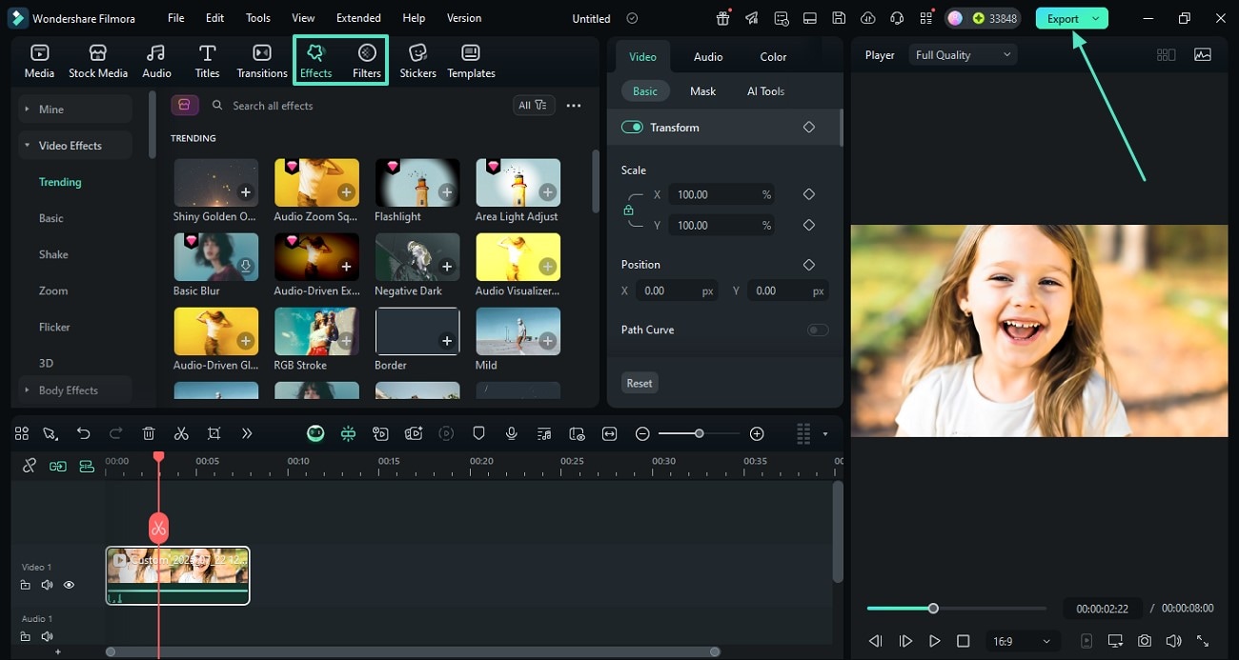1239x660 pixels.
Task: Select the crop tool in timeline toolbar
Action: pos(213,433)
